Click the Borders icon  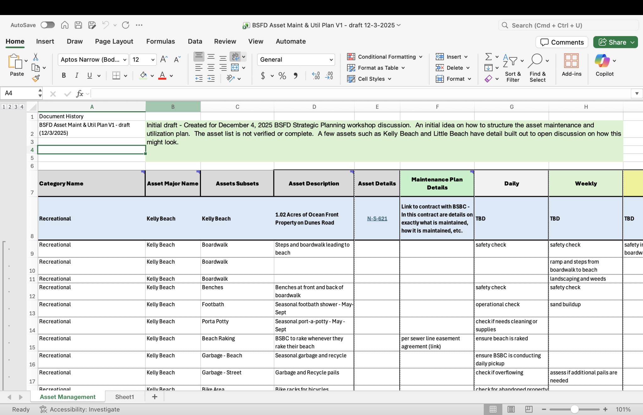(x=116, y=76)
